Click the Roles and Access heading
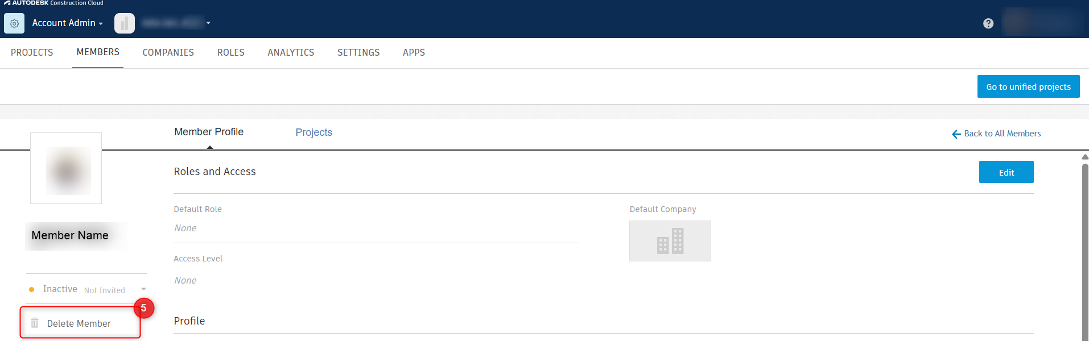The image size is (1089, 341). [214, 172]
